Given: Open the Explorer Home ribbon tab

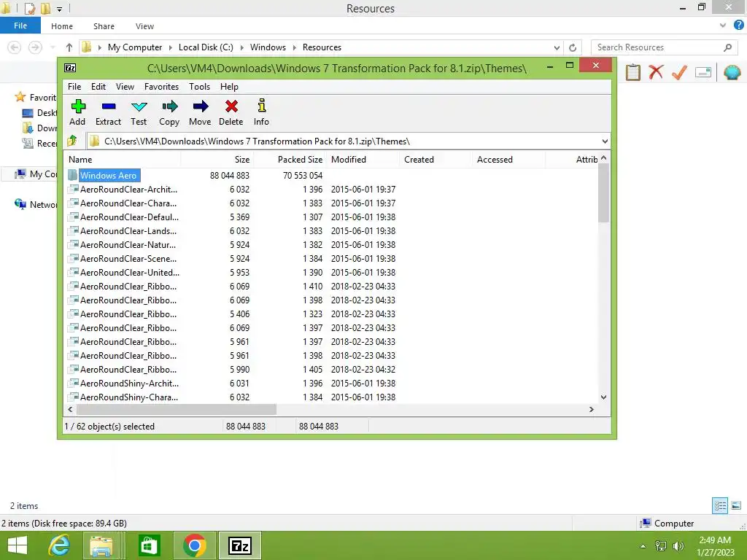Looking at the screenshot, I should coord(62,26).
